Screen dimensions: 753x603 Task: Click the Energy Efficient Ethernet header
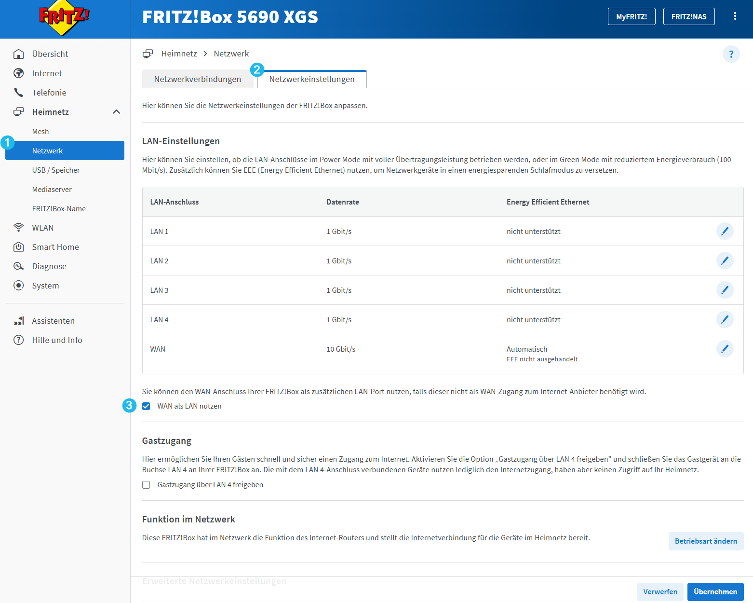(548, 202)
